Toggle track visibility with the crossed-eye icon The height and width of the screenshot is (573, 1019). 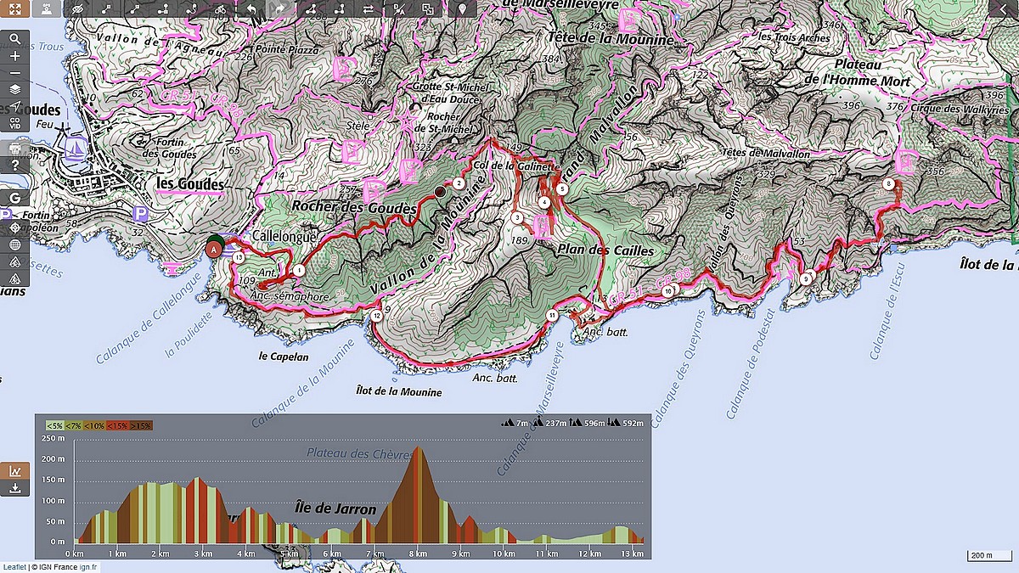pos(77,9)
